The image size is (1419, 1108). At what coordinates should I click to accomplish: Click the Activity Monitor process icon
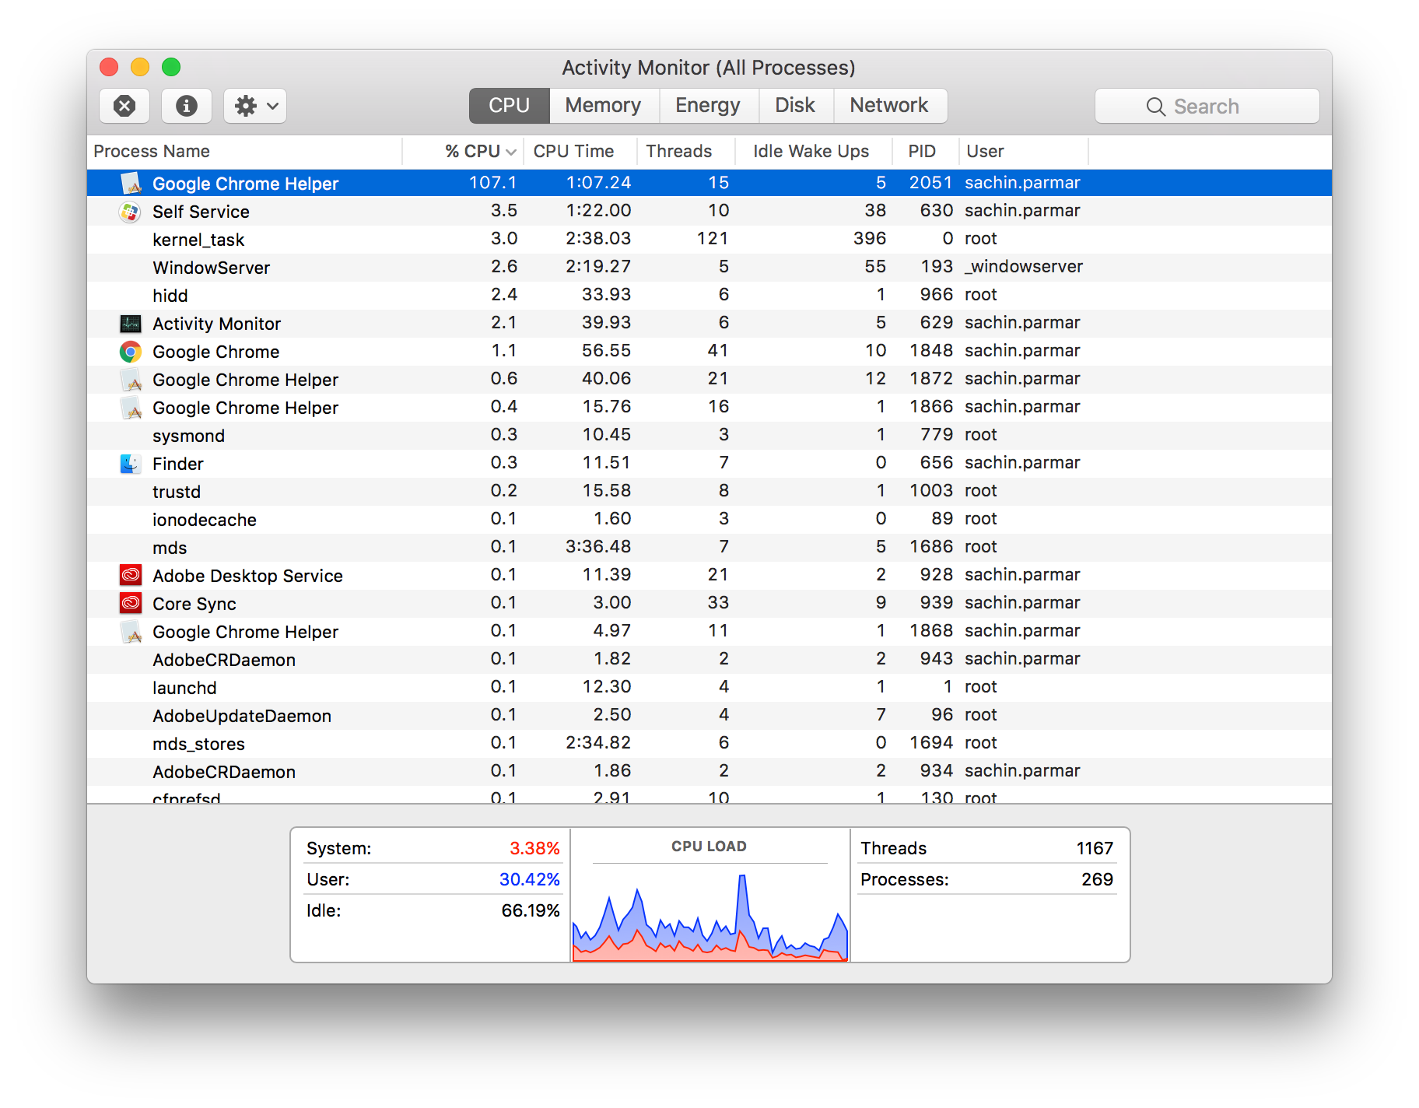(130, 324)
